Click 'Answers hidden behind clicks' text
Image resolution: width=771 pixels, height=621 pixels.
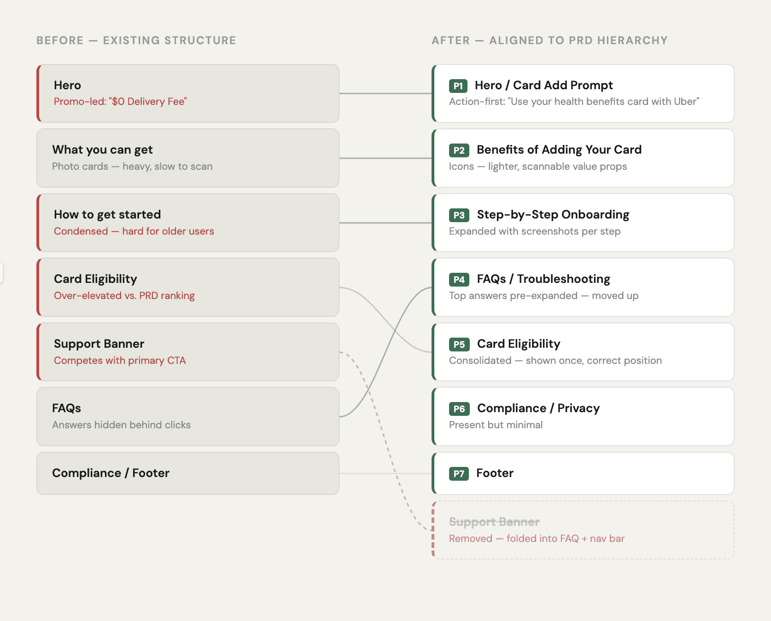[x=121, y=425]
